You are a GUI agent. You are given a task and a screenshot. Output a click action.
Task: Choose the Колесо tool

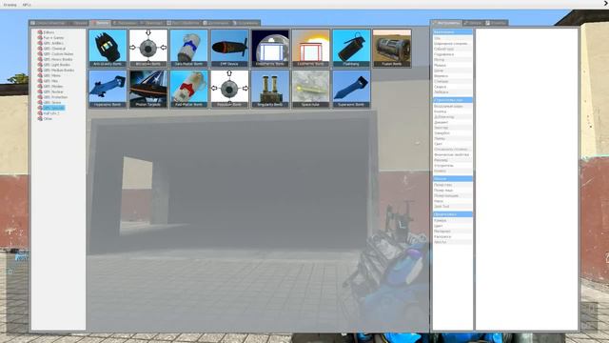453,171
